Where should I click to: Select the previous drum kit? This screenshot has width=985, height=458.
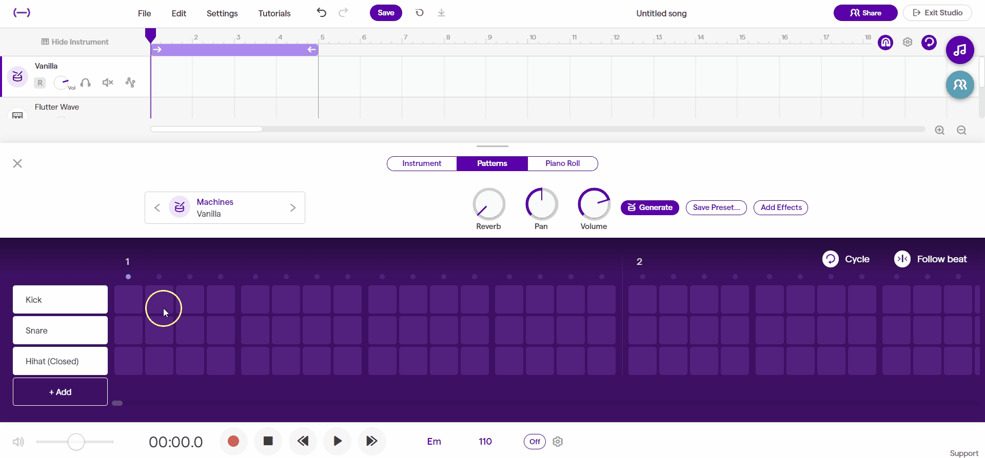click(x=157, y=207)
